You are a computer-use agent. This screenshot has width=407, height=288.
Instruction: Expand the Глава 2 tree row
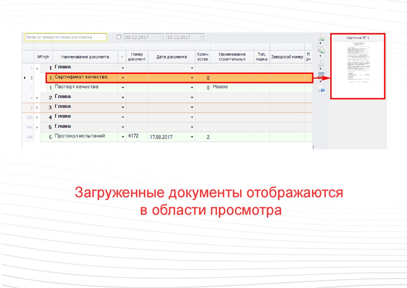click(37, 98)
